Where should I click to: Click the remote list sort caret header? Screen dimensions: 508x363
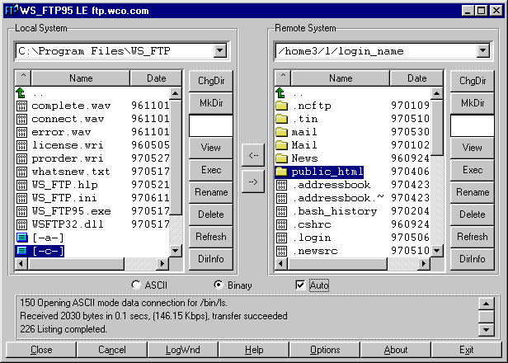pyautogui.click(x=283, y=78)
